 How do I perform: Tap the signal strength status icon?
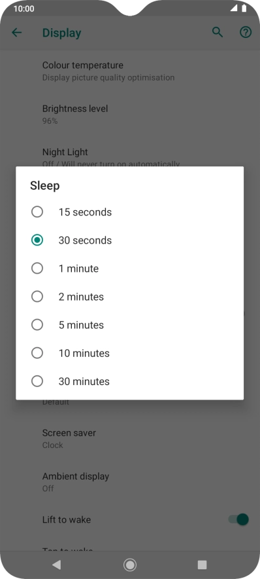[233, 9]
